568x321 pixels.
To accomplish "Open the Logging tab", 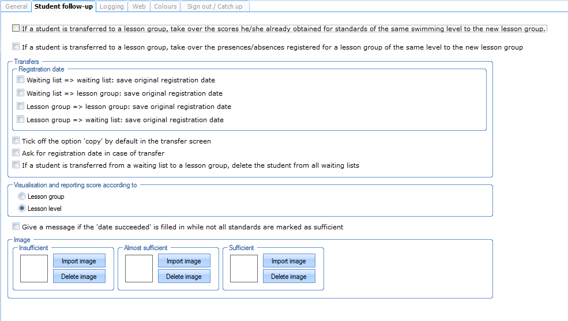I will pyautogui.click(x=111, y=6).
